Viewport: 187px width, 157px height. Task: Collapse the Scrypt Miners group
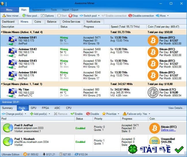[x=2, y=84]
